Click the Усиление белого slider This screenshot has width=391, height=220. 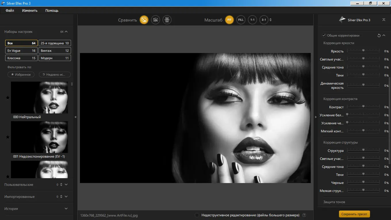363,115
